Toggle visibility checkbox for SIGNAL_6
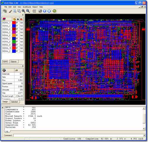 click(x=17, y=35)
